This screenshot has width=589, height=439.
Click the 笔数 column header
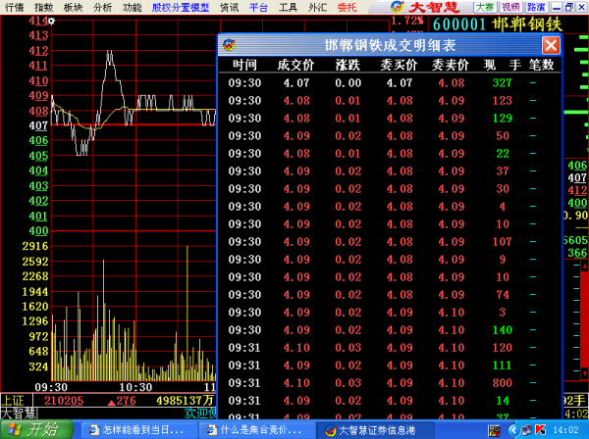541,65
